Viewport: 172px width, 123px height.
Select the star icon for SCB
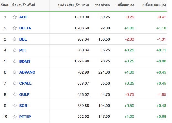(x=15, y=106)
